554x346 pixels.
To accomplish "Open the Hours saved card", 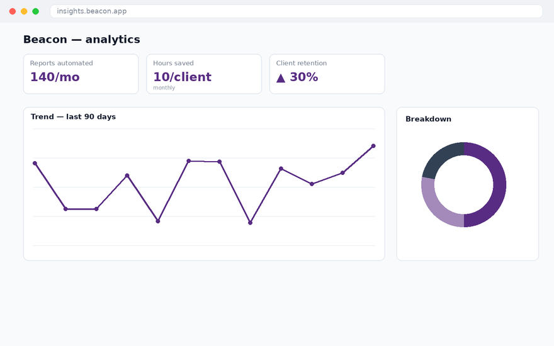I will pyautogui.click(x=204, y=74).
